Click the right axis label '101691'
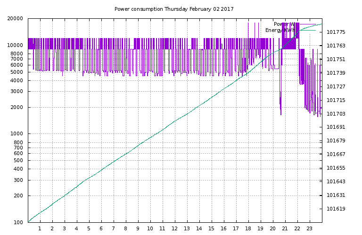362x235 pixels. [x=336, y=127]
